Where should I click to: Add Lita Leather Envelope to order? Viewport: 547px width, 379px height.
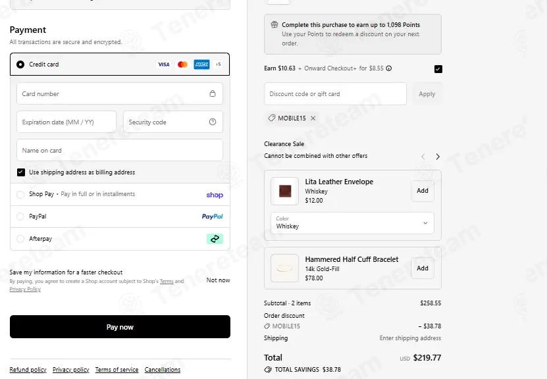423,191
